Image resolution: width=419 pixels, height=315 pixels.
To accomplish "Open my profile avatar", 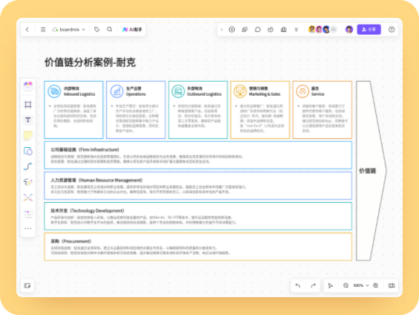I will coord(349,30).
